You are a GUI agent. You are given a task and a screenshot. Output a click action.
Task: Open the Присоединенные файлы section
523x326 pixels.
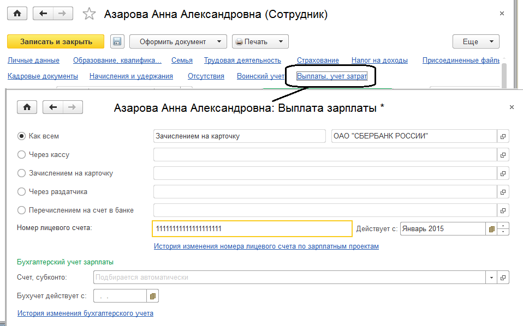pos(461,61)
